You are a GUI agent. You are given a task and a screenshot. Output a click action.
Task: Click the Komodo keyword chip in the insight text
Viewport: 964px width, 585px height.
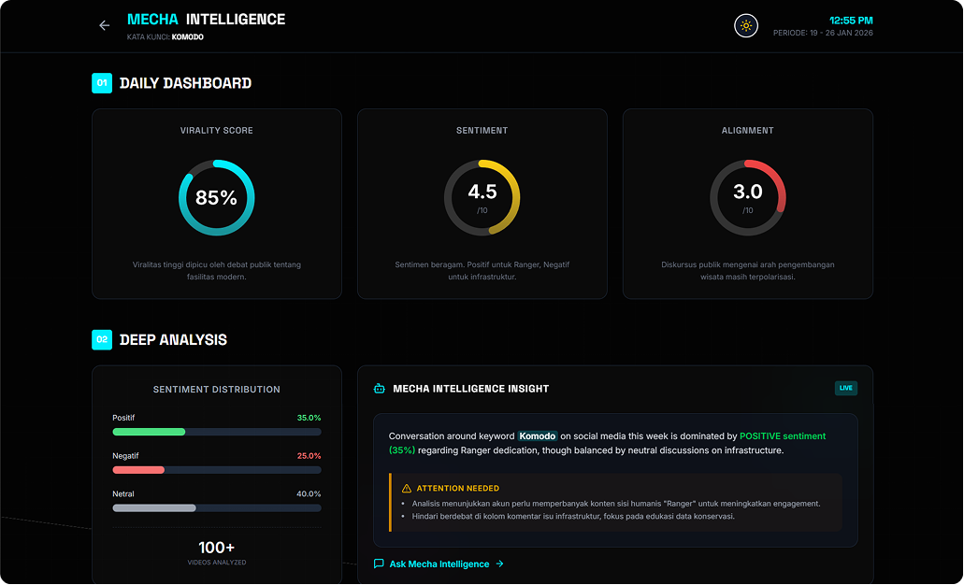(537, 435)
